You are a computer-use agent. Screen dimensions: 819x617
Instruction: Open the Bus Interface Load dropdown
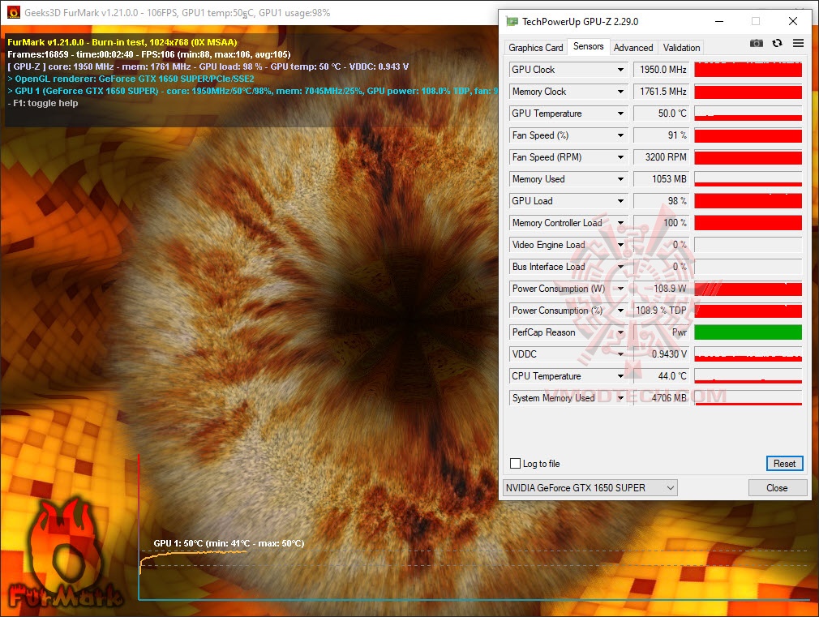pos(620,267)
